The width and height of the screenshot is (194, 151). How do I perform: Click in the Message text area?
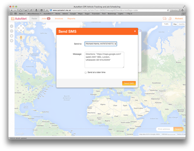(x=104, y=60)
